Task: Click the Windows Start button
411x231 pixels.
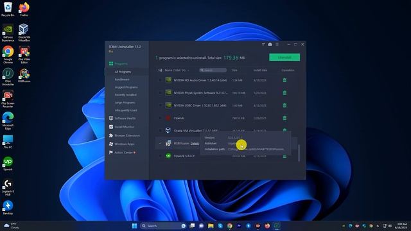Action: pyautogui.click(x=134, y=226)
